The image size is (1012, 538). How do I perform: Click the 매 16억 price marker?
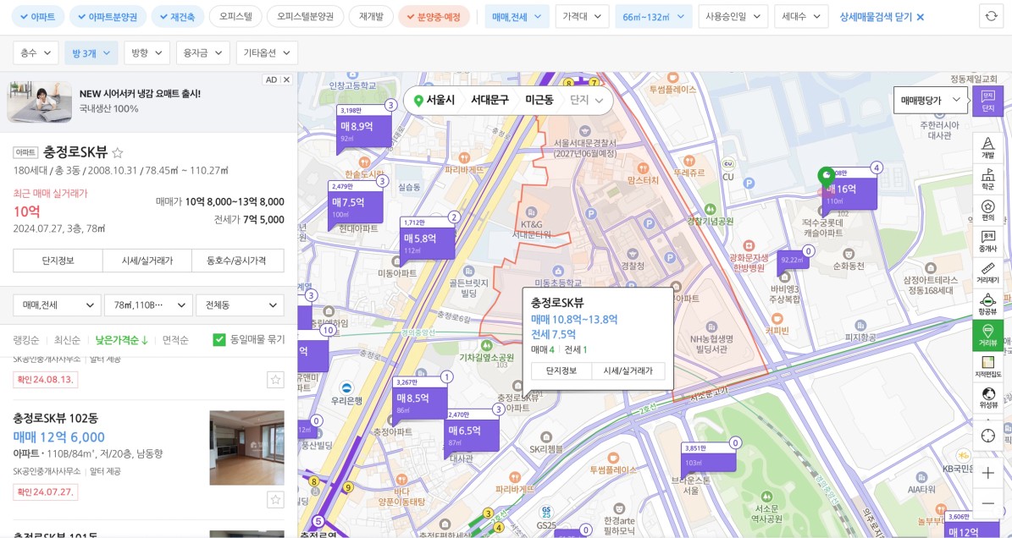pyautogui.click(x=849, y=189)
